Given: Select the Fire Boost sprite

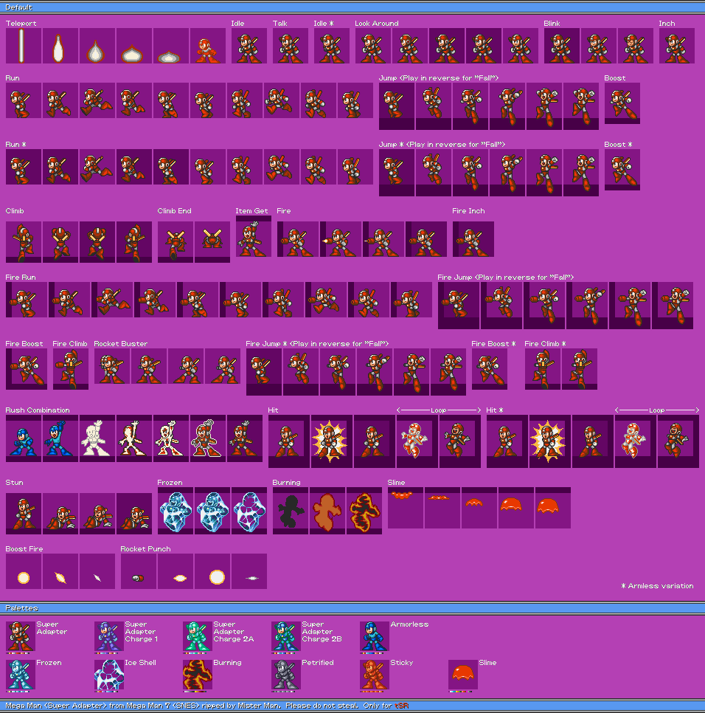Looking at the screenshot, I should [27, 369].
